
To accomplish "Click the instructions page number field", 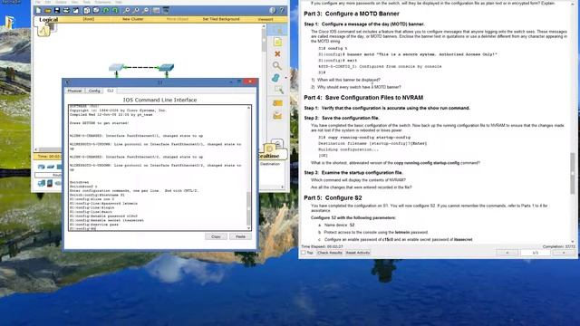I will (x=536, y=253).
